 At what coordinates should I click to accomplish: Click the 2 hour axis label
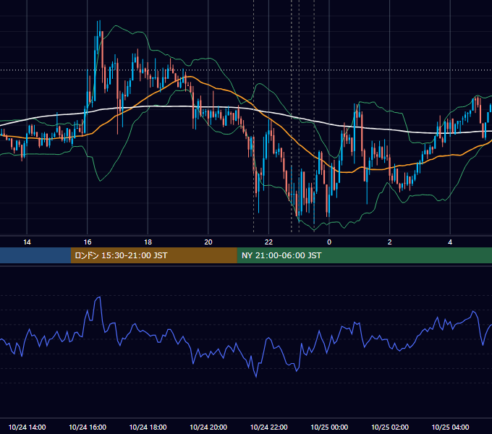click(x=390, y=242)
